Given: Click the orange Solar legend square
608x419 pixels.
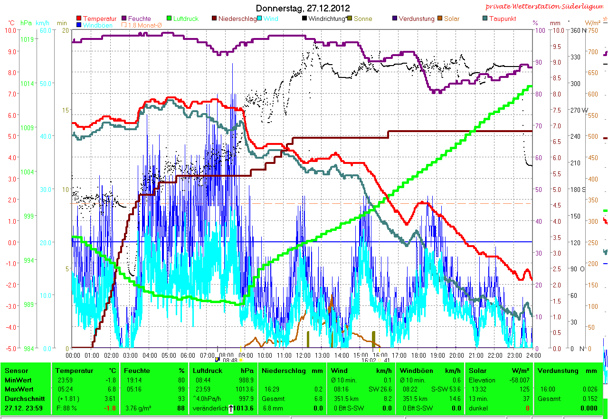Looking at the screenshot, I should 440,19.
